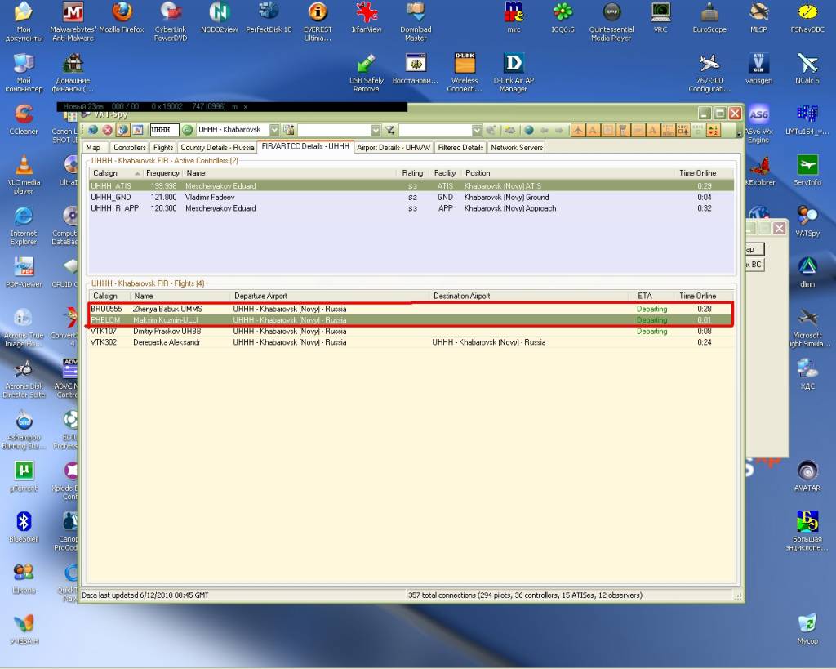Click the filter funnel icon in toolbar

tap(390, 130)
